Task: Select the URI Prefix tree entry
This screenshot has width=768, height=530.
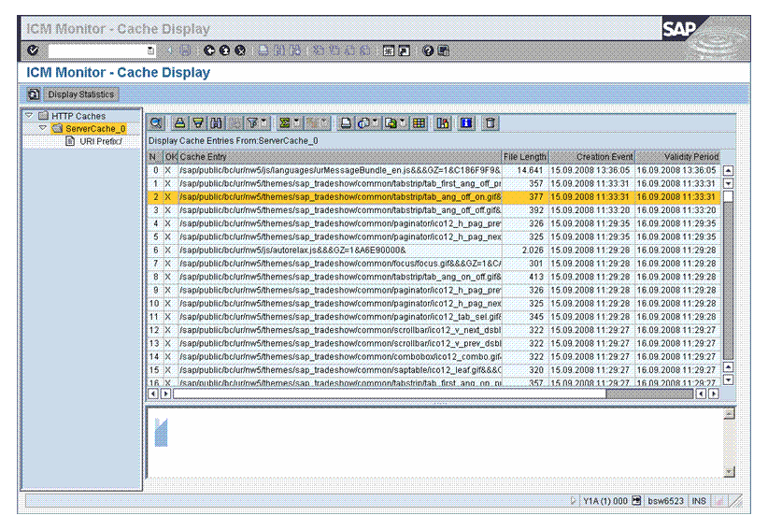Action: click(101, 141)
